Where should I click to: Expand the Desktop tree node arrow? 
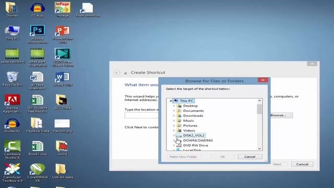pos(174,105)
